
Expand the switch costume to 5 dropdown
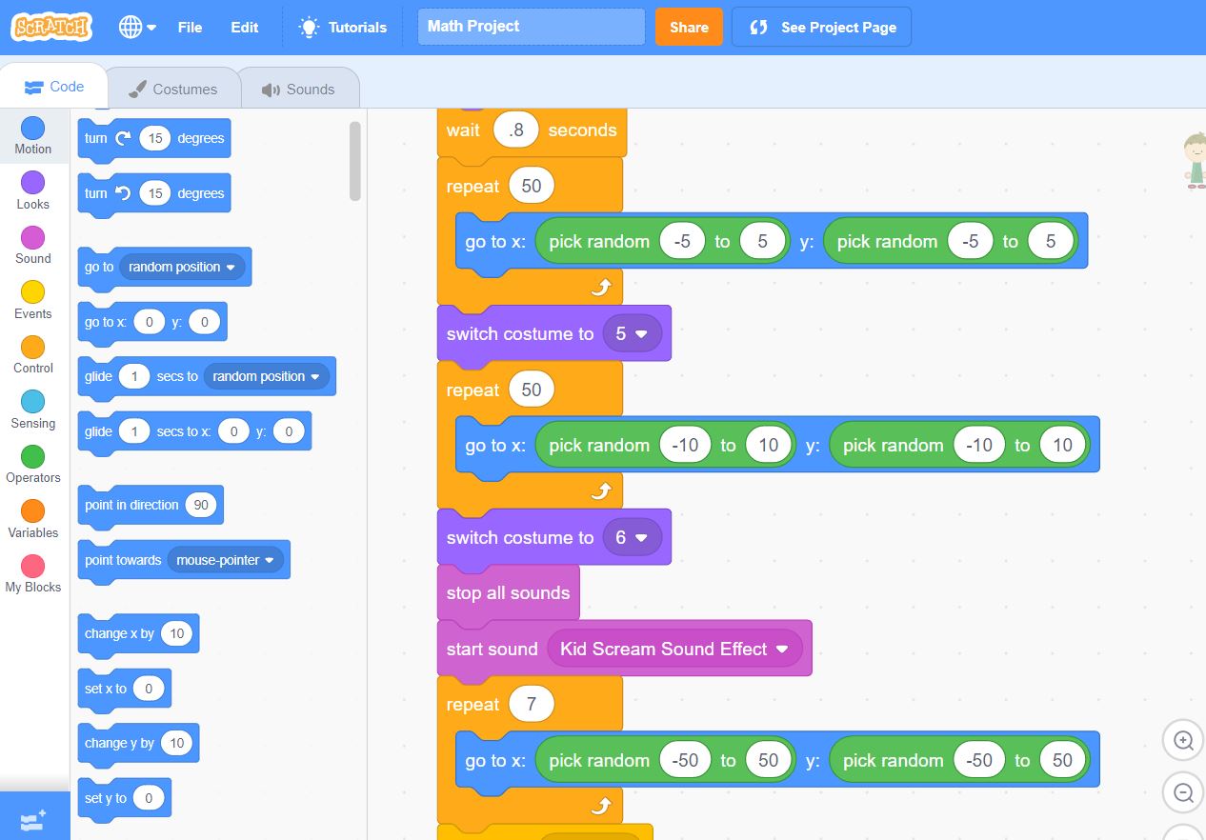tap(641, 334)
